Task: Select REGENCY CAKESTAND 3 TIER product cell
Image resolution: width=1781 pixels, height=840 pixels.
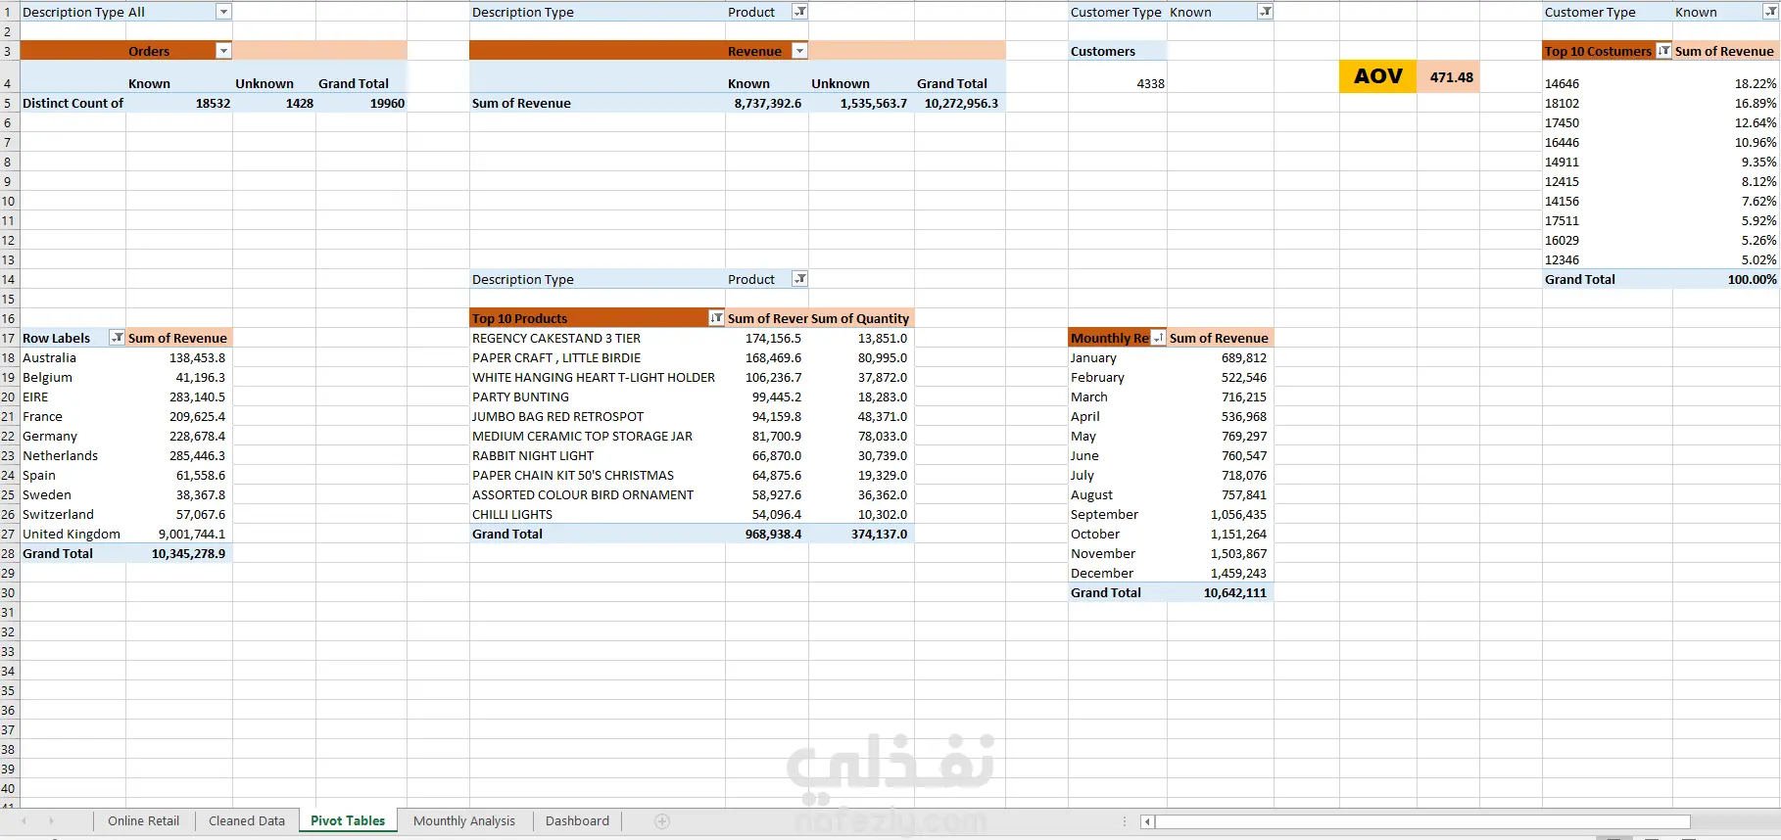Action: pyautogui.click(x=598, y=338)
